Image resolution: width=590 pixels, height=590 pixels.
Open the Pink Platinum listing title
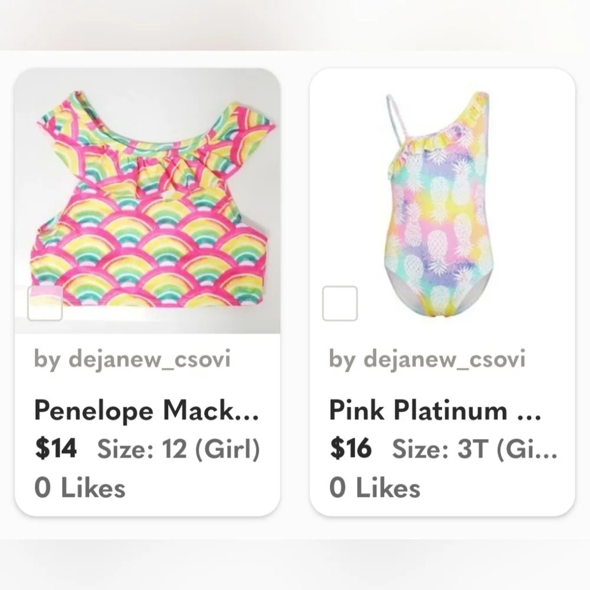(435, 410)
